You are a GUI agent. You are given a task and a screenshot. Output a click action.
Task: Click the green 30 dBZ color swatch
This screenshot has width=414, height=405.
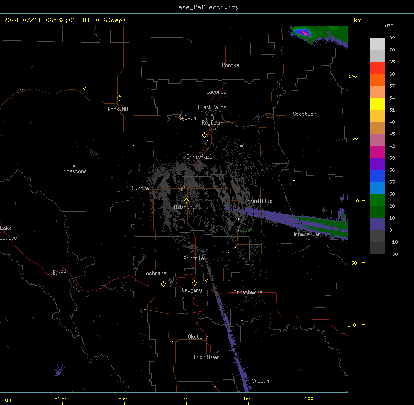click(x=377, y=200)
